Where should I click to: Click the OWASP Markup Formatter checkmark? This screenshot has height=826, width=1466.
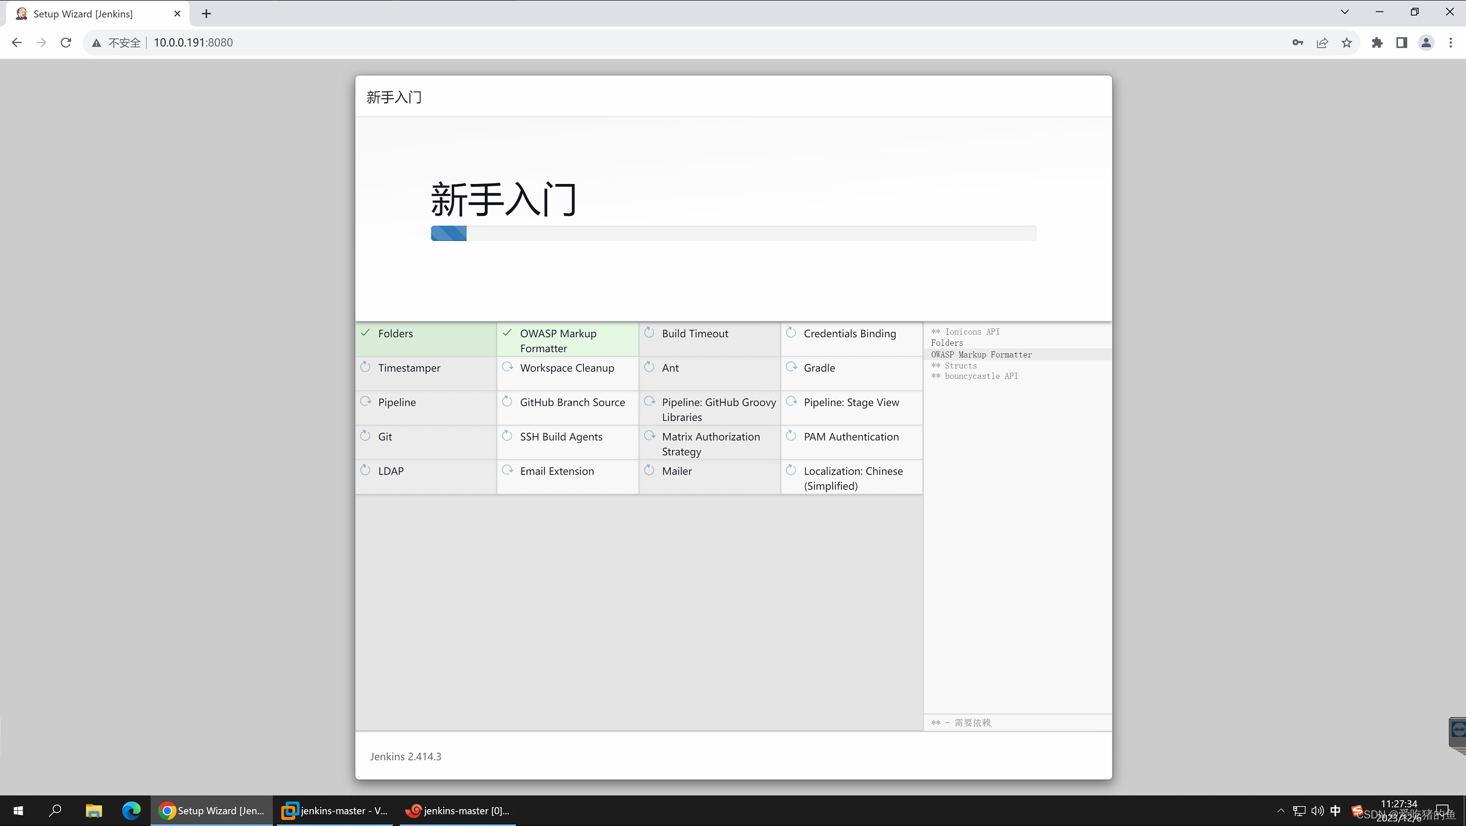507,333
